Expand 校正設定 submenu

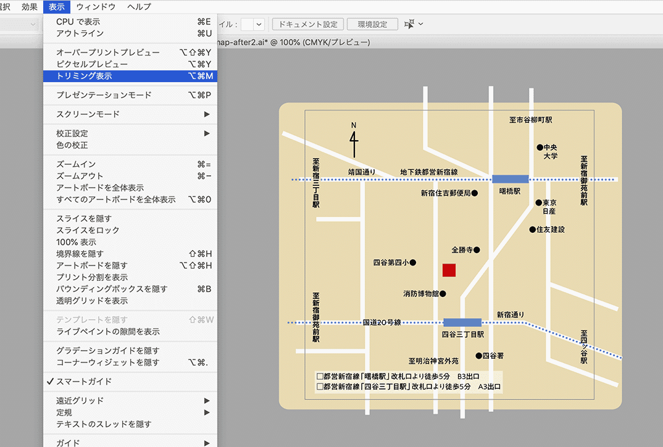click(x=130, y=133)
